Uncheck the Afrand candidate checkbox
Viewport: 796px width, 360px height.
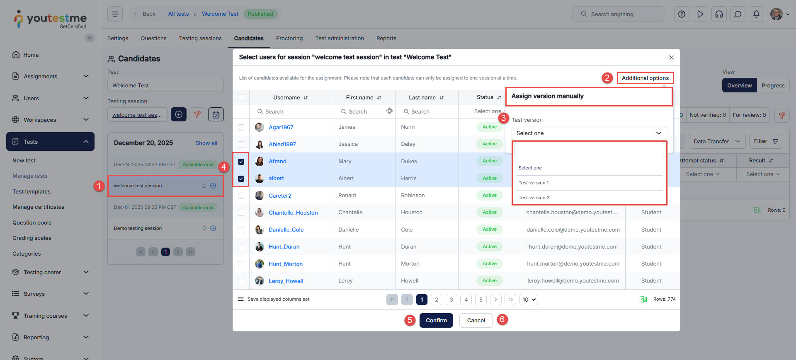pyautogui.click(x=241, y=162)
